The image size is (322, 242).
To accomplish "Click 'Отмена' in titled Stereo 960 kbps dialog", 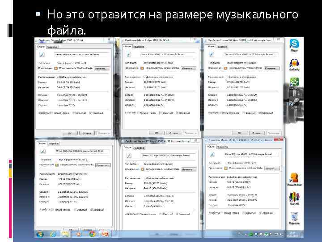I will pyautogui.click(x=257, y=133).
